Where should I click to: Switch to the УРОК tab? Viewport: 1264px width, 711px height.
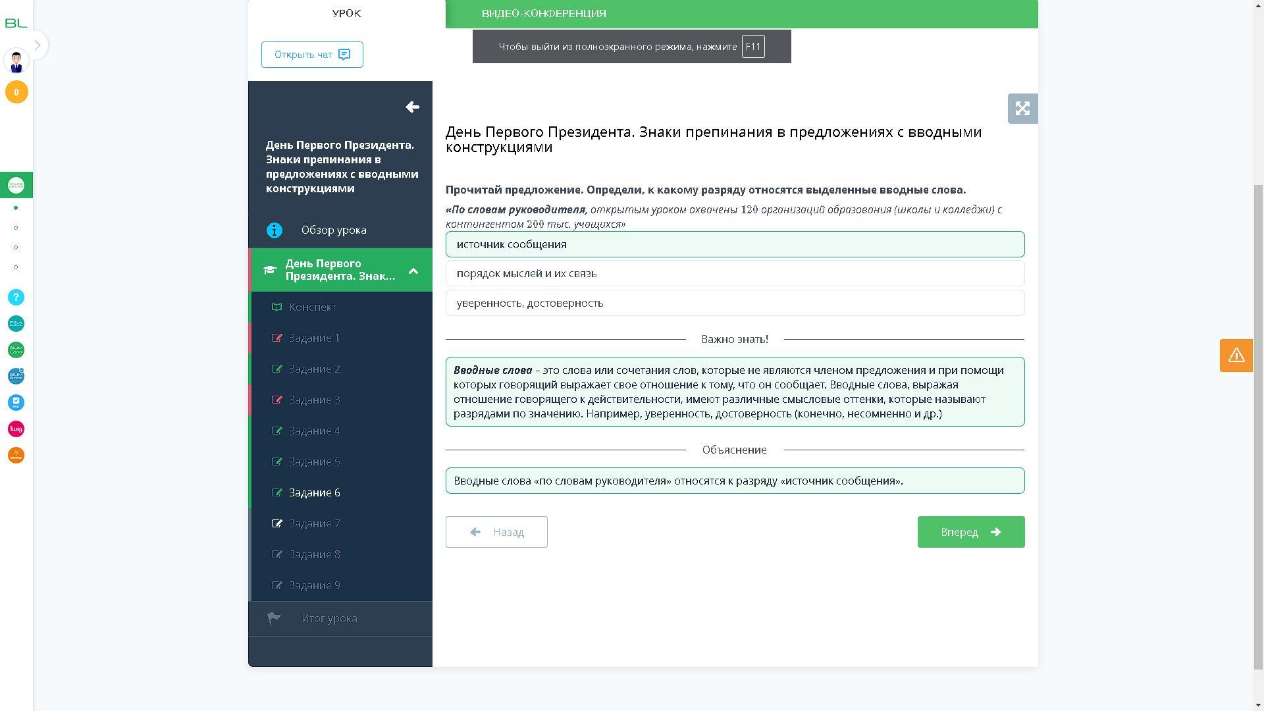[347, 13]
